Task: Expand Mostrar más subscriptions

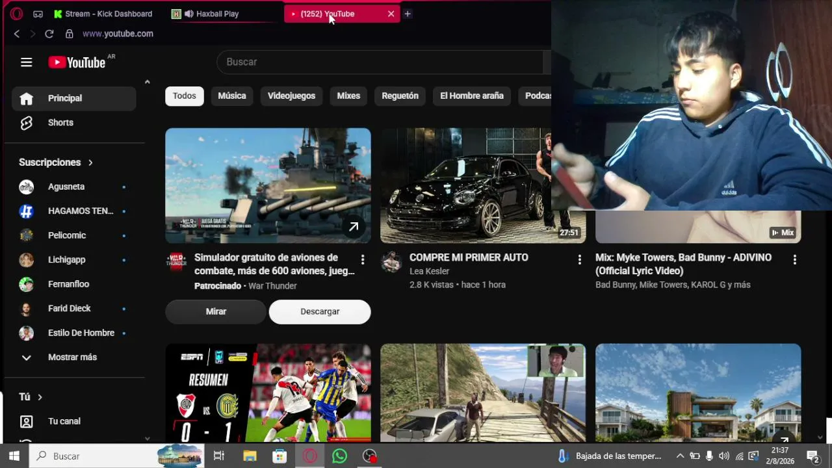Action: [x=73, y=357]
